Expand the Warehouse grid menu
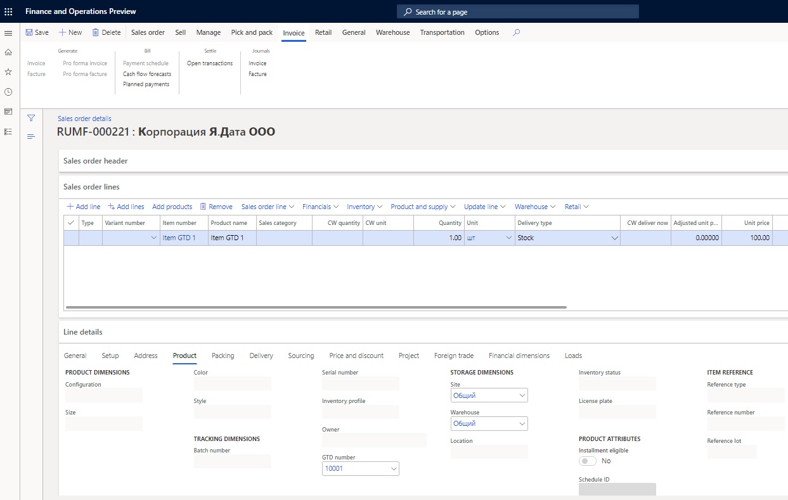Screen dimensions: 788x500 click(535, 207)
